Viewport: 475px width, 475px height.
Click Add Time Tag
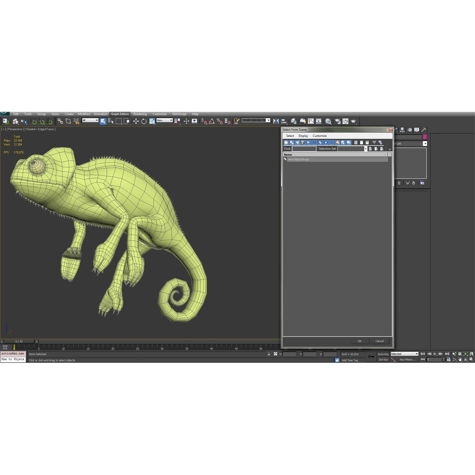[350, 360]
